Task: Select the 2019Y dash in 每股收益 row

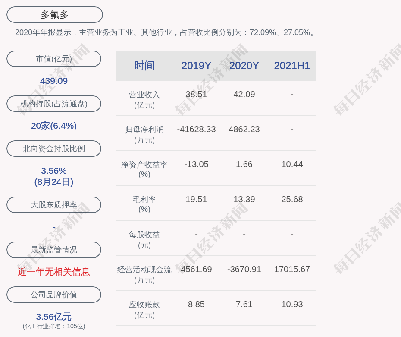Action: tap(196, 234)
